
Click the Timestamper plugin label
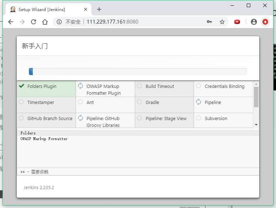41,103
